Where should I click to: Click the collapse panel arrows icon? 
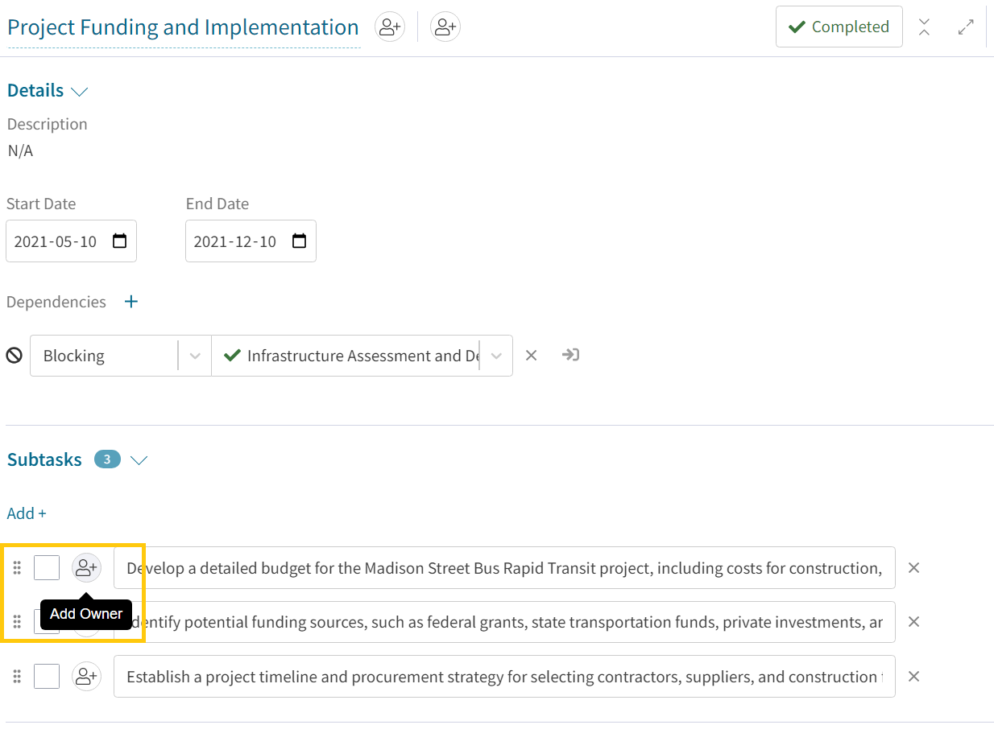tap(924, 27)
